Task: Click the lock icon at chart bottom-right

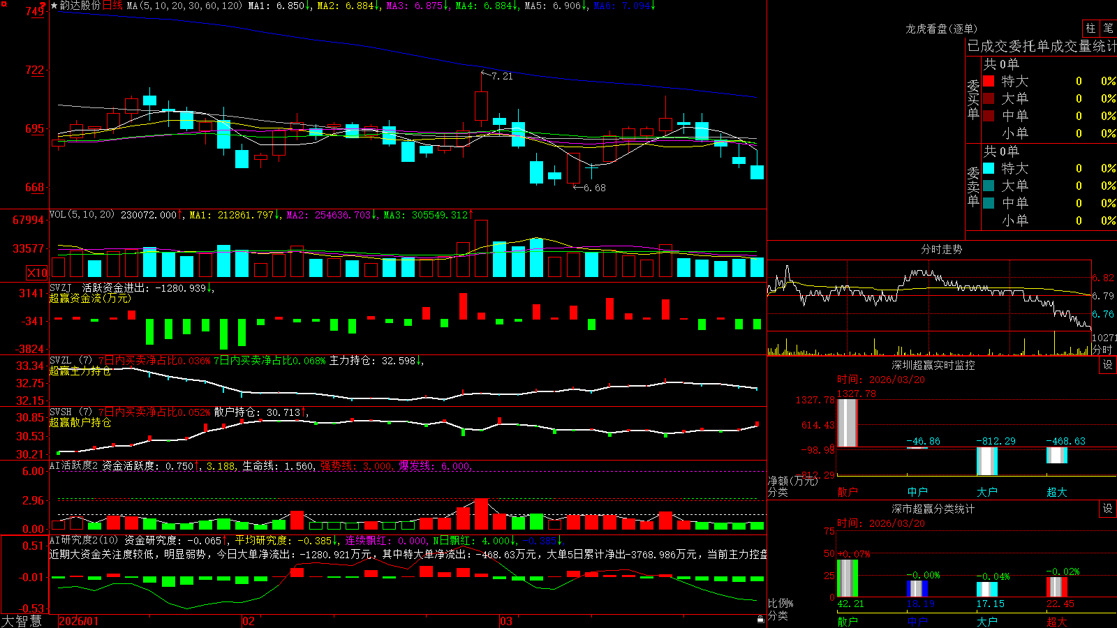Action: click(761, 620)
